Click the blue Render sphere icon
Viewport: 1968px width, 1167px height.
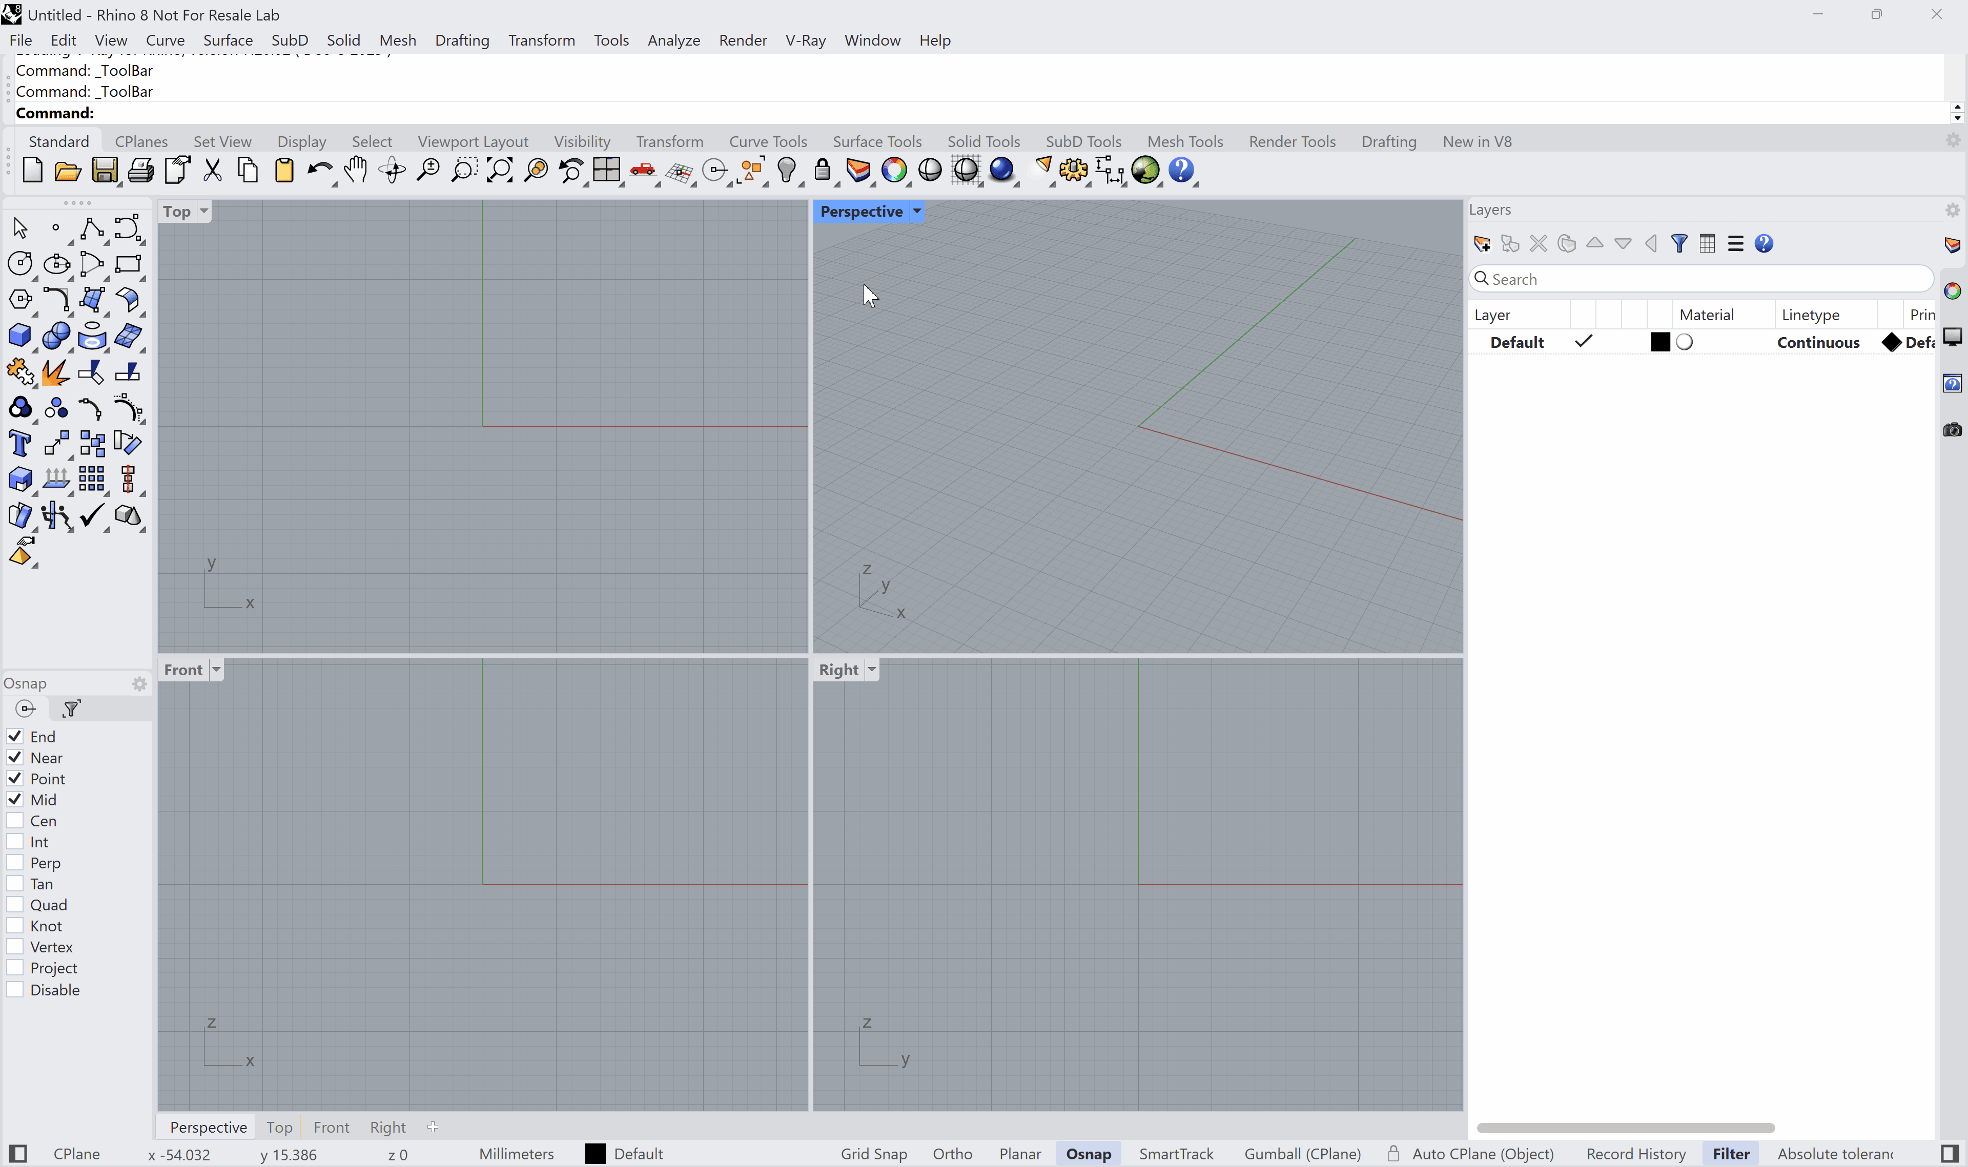pyautogui.click(x=1001, y=170)
